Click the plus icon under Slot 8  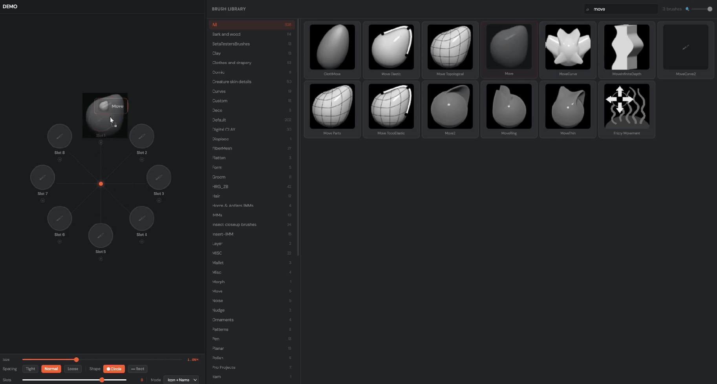60,160
